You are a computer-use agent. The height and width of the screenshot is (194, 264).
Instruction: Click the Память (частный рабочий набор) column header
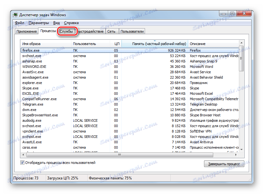[x=155, y=44]
